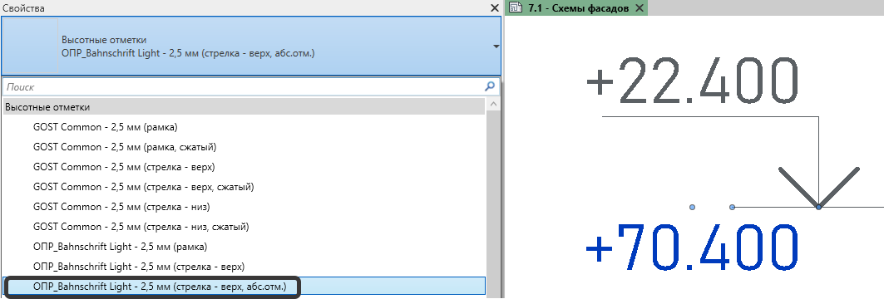Close the 7.1 - Схемы фасадов tab
884x299 pixels.
click(x=640, y=7)
